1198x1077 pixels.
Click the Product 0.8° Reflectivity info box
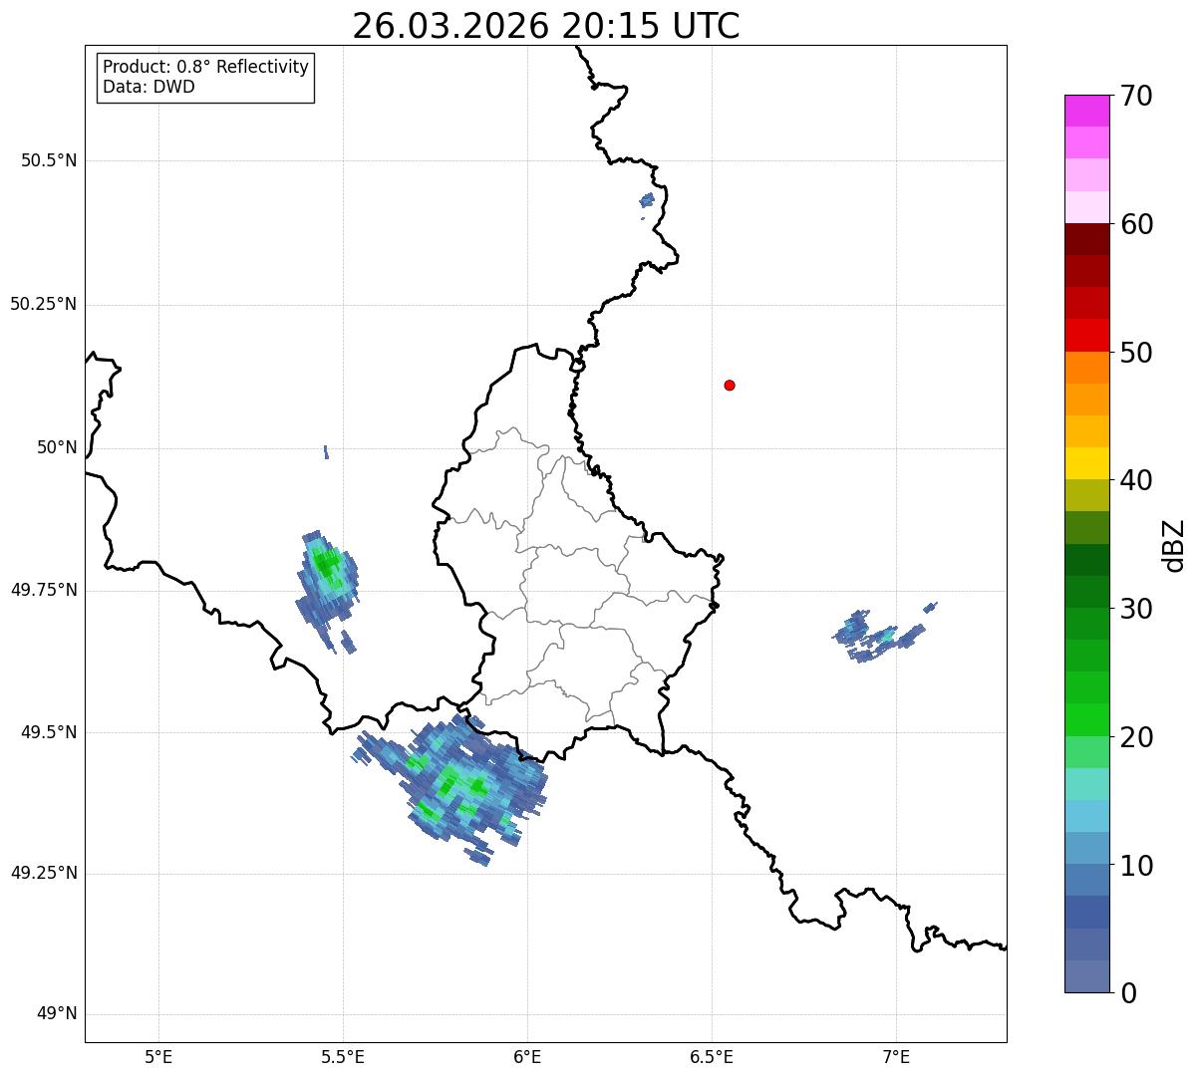205,77
